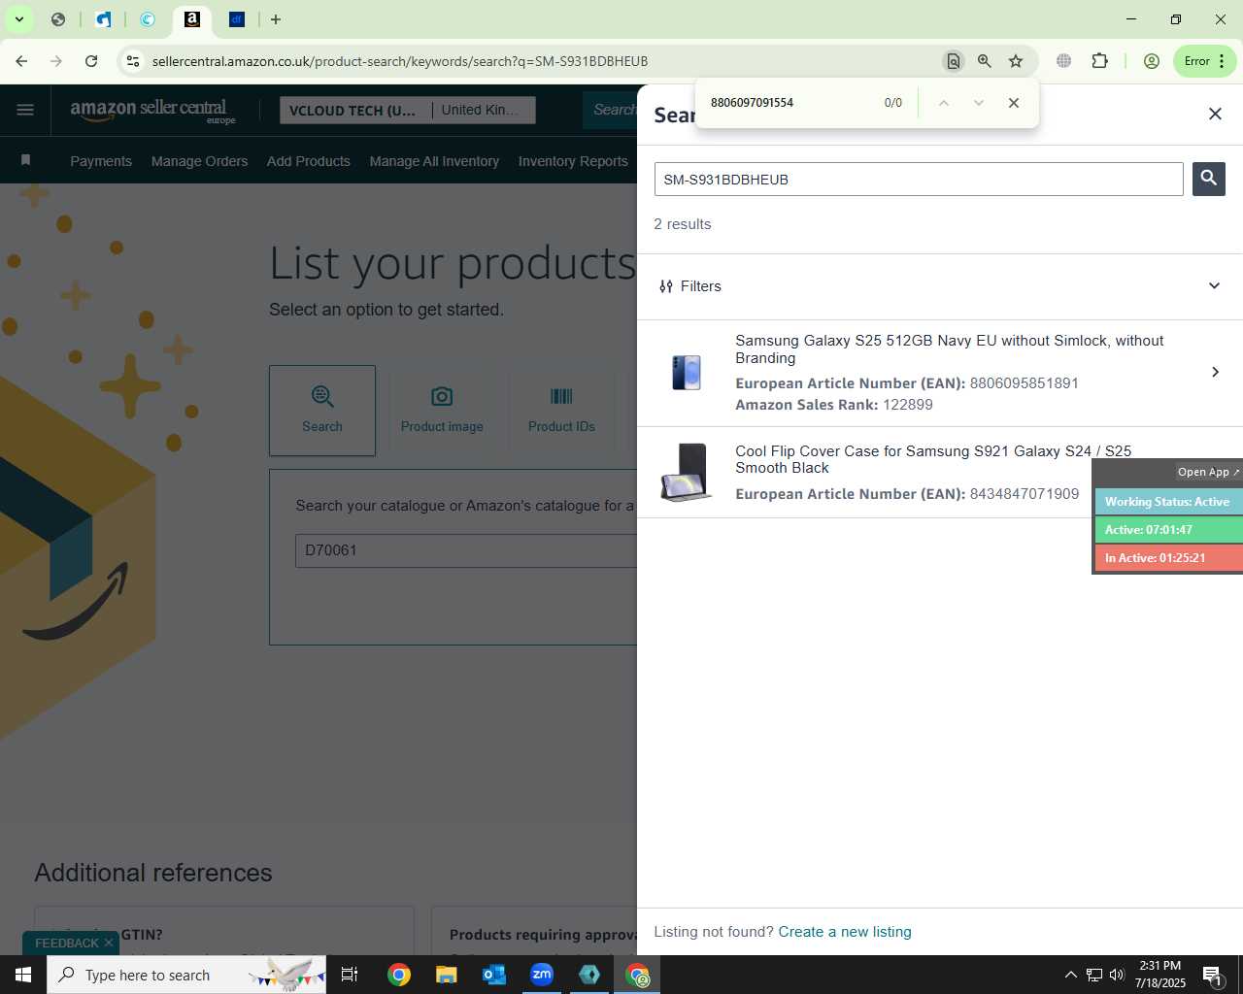Click the Seller Central top Search bar
Viewport: 1243px width, 994px height.
click(x=610, y=110)
